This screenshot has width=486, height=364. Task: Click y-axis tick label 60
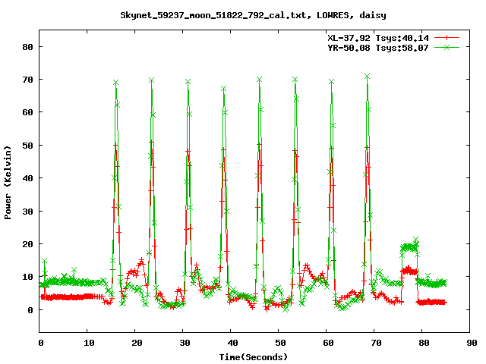[27, 112]
